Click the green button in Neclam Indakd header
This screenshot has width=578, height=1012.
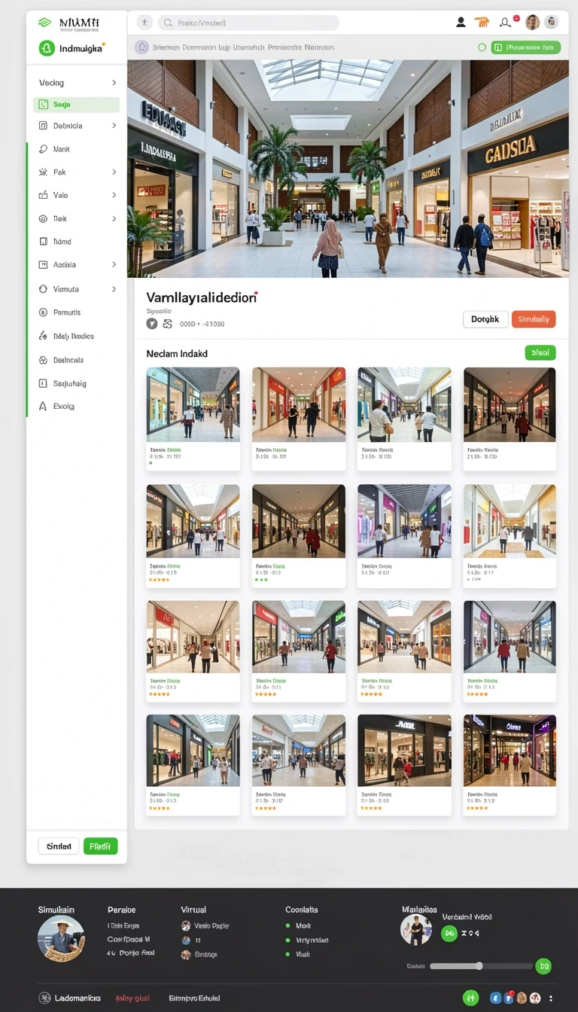(540, 352)
